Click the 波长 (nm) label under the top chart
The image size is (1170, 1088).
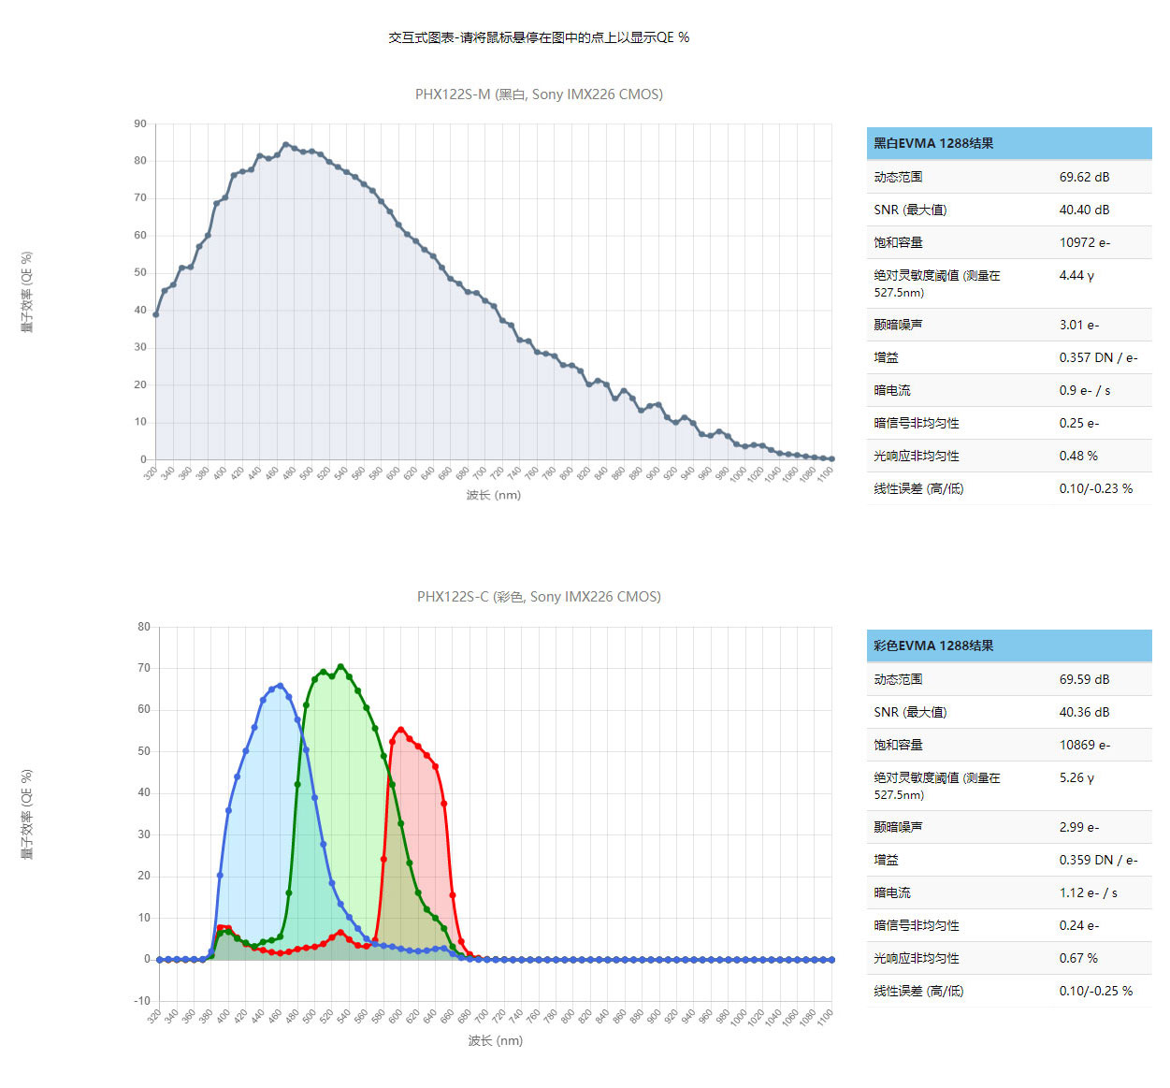[x=494, y=495]
